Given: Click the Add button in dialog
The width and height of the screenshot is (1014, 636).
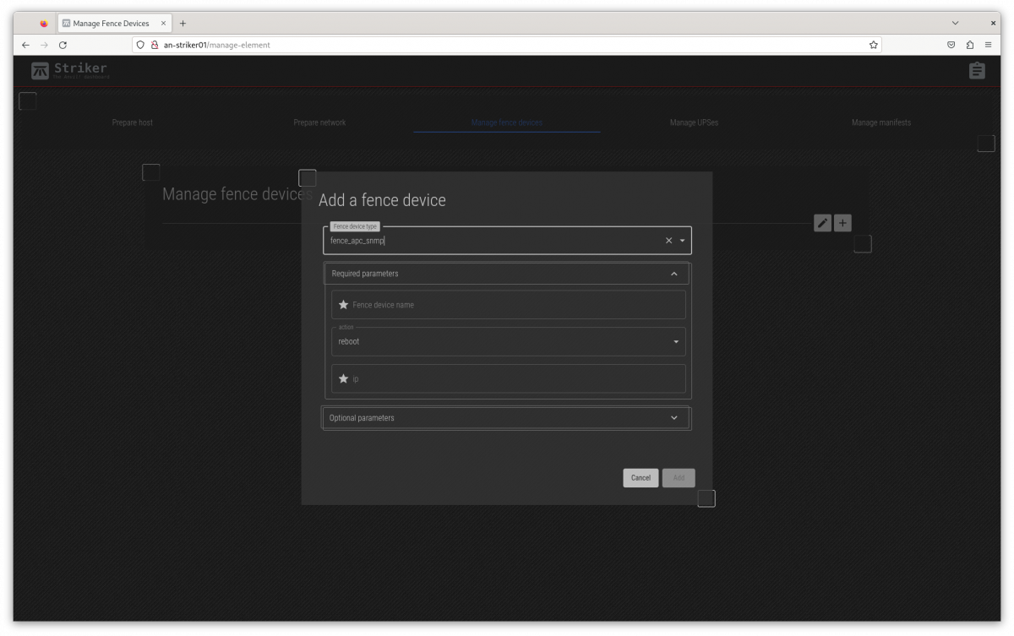Looking at the screenshot, I should [679, 478].
